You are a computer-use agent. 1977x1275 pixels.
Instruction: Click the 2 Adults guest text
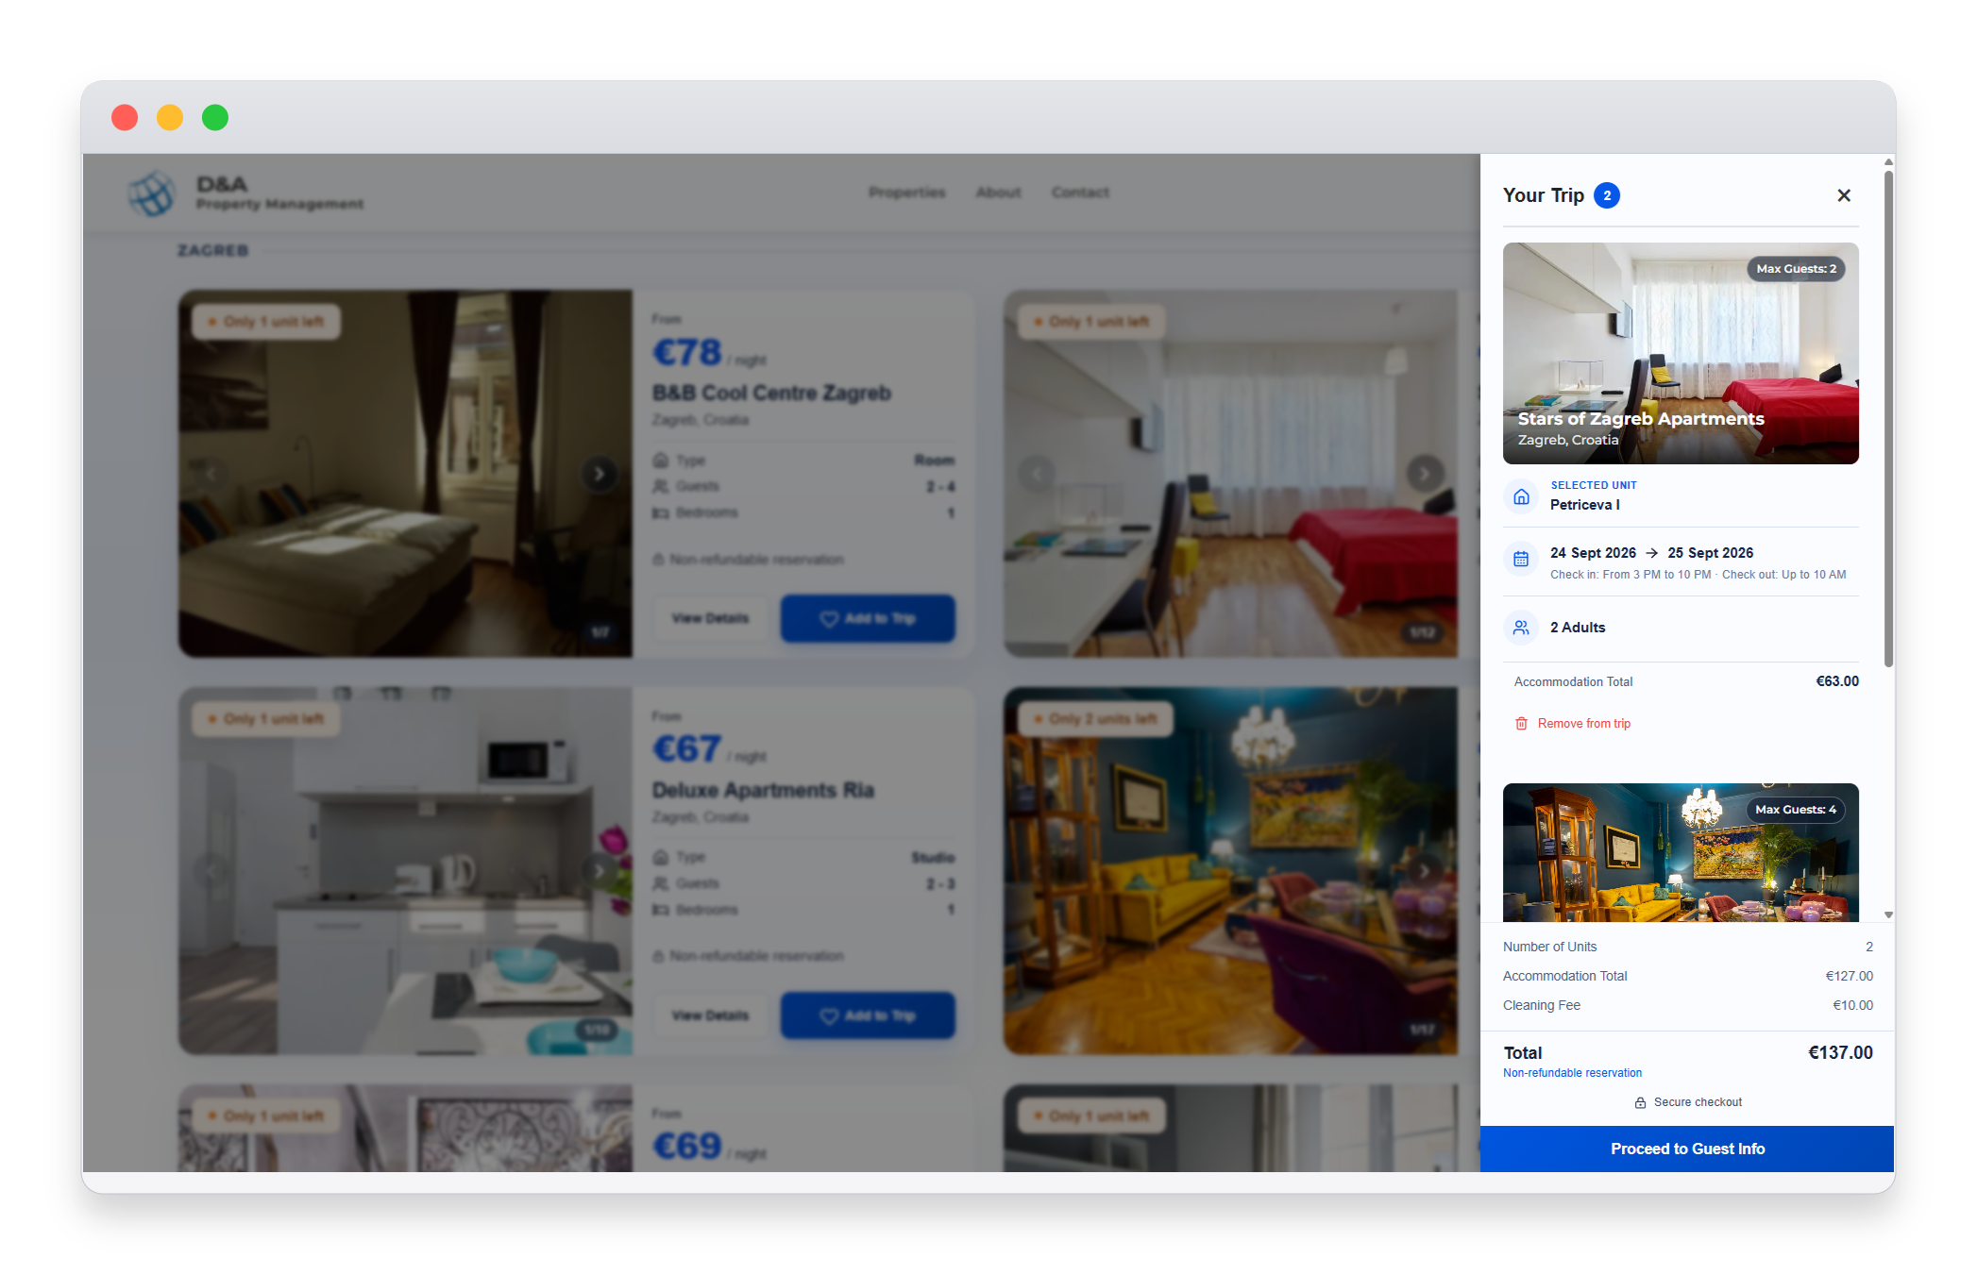pos(1577,628)
